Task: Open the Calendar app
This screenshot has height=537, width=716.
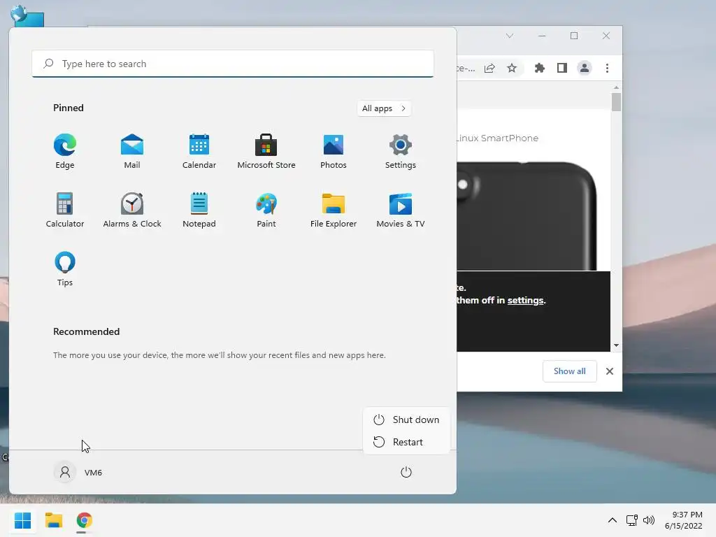Action: [x=199, y=151]
